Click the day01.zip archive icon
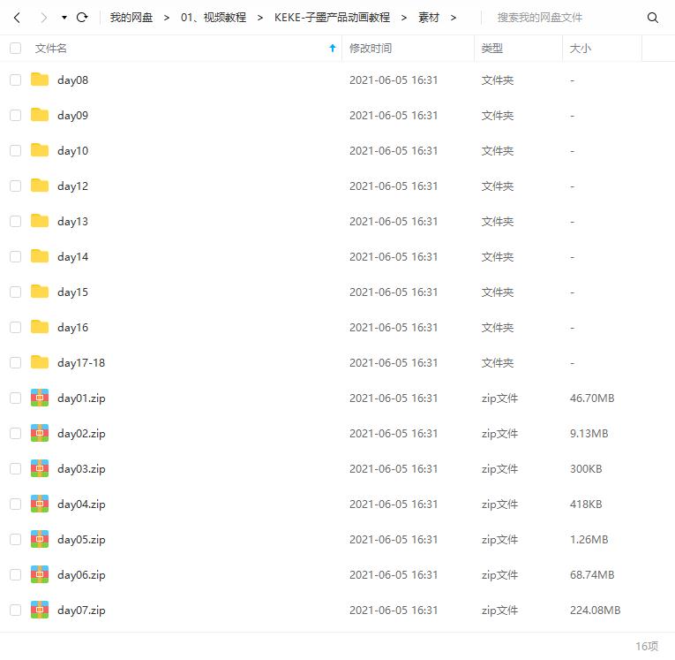This screenshot has height=660, width=675. coord(40,398)
